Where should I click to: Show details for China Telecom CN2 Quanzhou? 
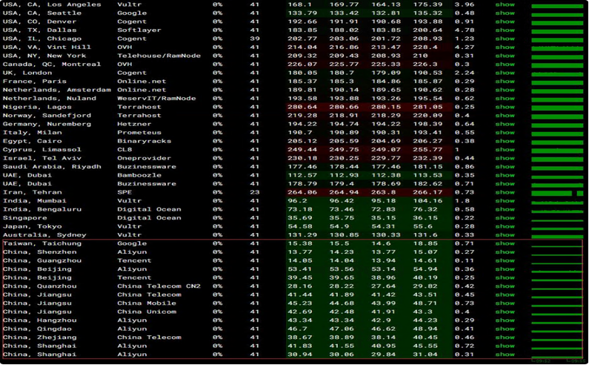coord(505,286)
